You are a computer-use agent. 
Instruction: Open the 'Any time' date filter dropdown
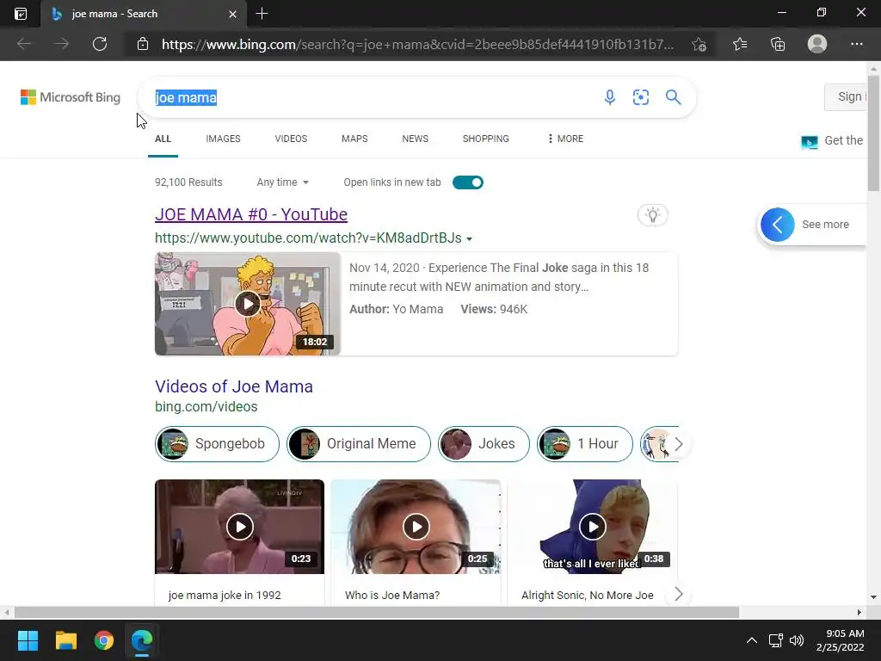pos(282,182)
